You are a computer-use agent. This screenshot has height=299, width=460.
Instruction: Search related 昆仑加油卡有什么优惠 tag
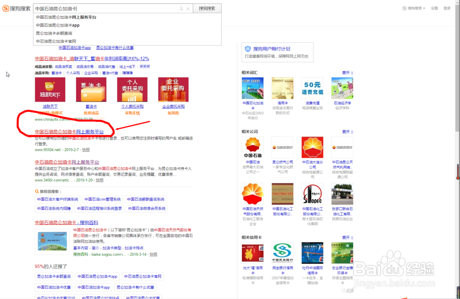pos(135,287)
